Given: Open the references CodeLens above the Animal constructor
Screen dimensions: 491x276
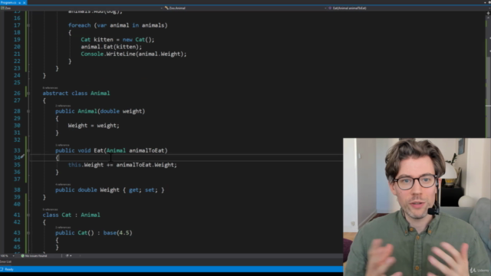Looking at the screenshot, I should [x=63, y=106].
